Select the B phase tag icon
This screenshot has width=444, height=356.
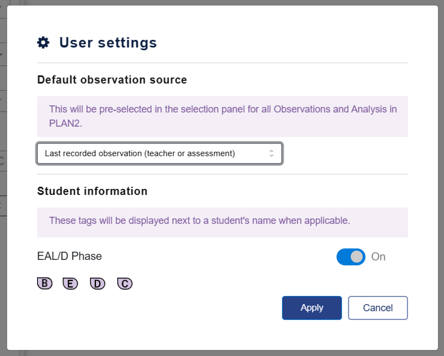coord(44,283)
